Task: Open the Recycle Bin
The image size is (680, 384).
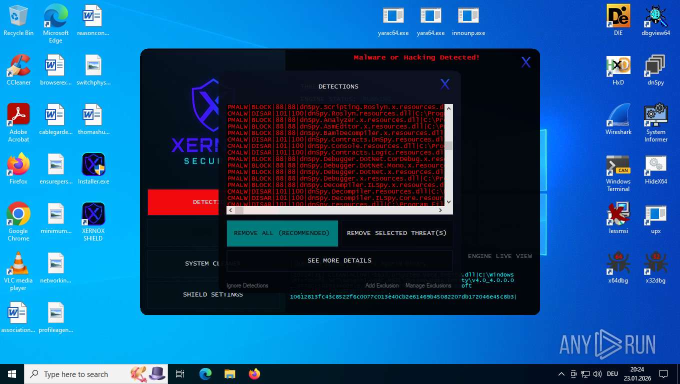Action: click(x=18, y=20)
